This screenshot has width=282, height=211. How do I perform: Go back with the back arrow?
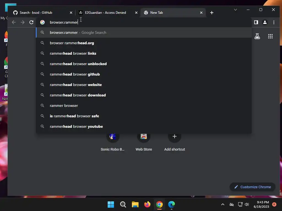point(14,22)
